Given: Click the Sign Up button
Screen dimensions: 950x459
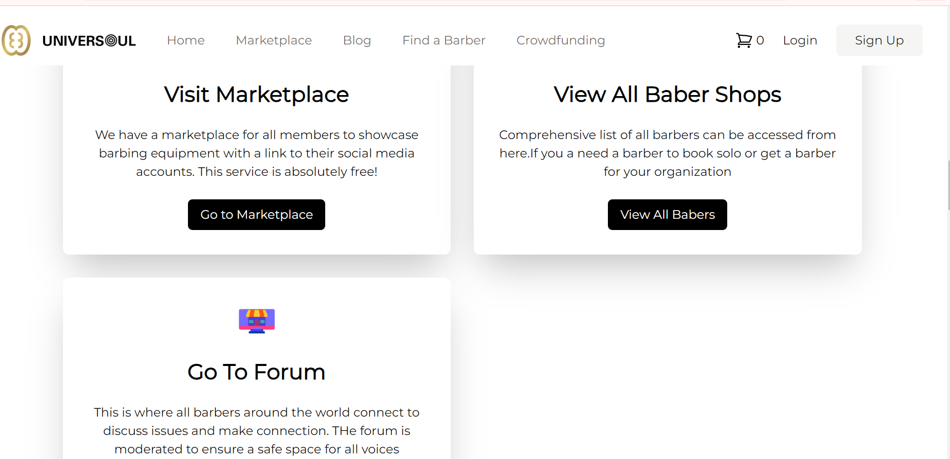Looking at the screenshot, I should (879, 40).
